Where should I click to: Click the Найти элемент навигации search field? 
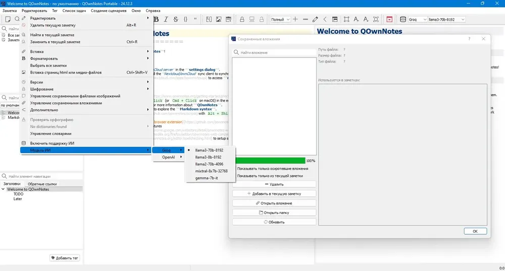click(x=42, y=176)
